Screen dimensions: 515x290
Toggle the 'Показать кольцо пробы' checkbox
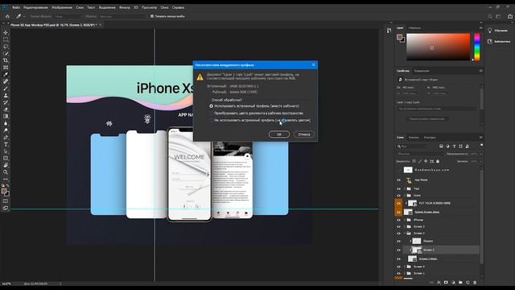(152, 16)
